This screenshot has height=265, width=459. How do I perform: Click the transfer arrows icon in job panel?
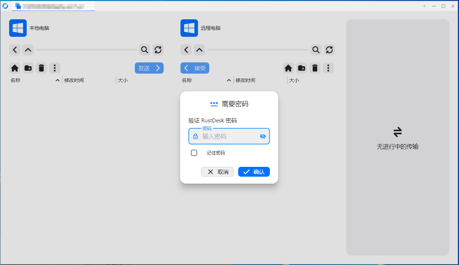tap(398, 132)
